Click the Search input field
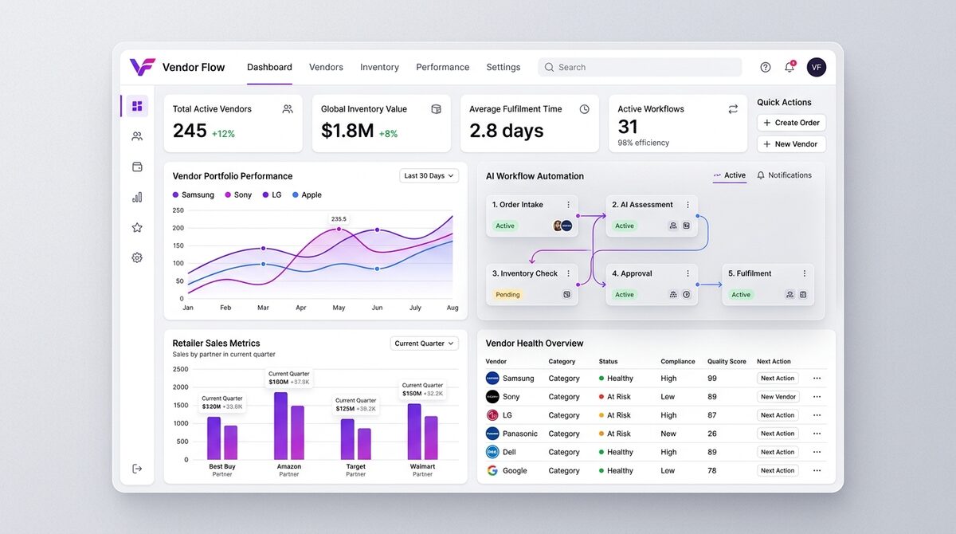Screen dimensions: 956x534 pyautogui.click(x=640, y=67)
